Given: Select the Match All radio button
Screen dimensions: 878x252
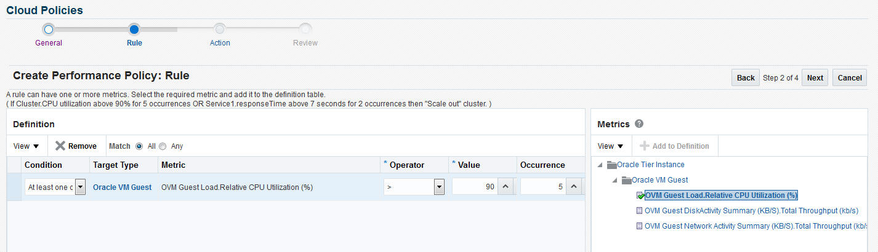Looking at the screenshot, I should pos(139,146).
